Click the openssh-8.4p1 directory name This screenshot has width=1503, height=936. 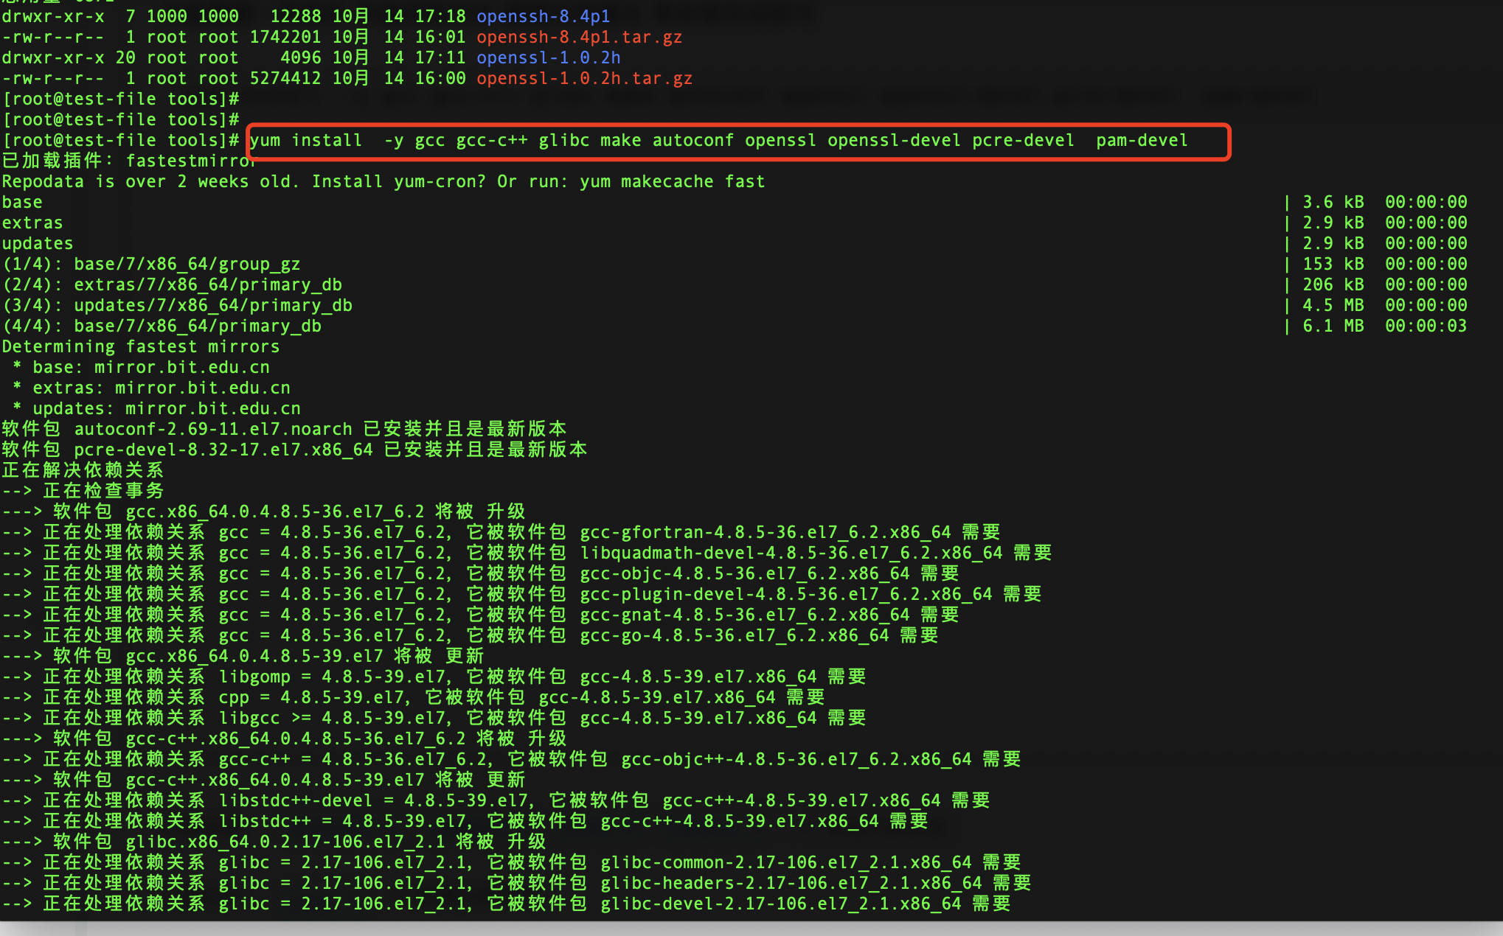click(543, 16)
